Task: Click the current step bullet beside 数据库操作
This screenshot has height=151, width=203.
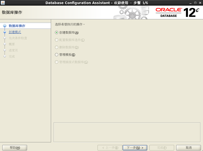Action: [x=5, y=26]
